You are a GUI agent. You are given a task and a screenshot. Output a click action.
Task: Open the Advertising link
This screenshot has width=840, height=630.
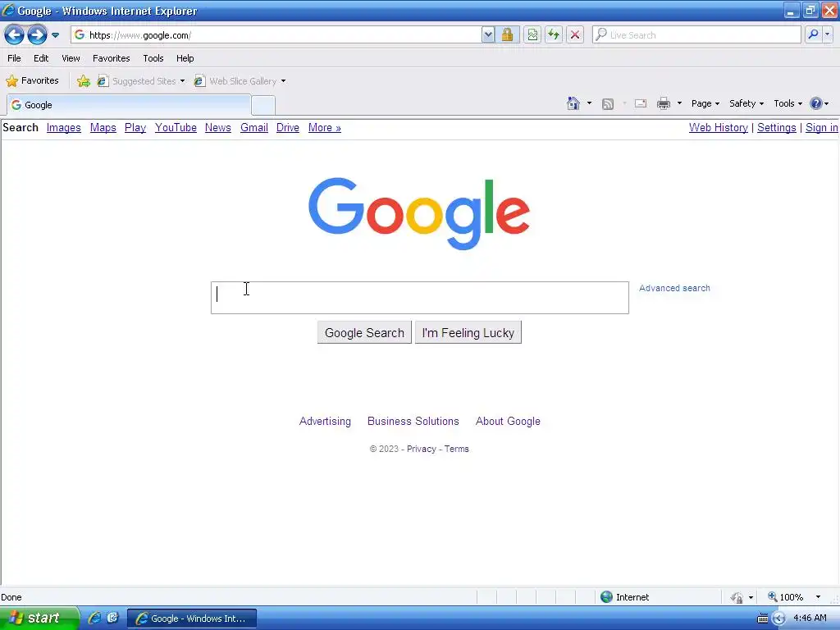325,421
